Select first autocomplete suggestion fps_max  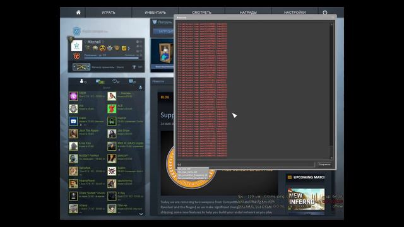[x=193, y=169]
